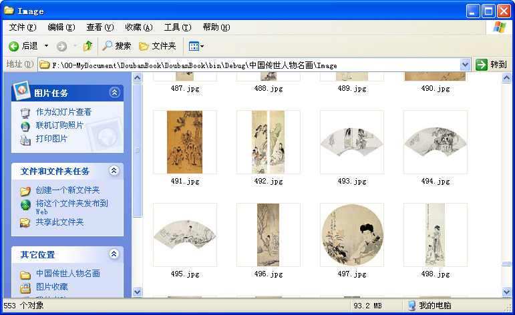Click the address bar folder icon
Image resolution: width=515 pixels, height=315 pixels.
pos(45,65)
